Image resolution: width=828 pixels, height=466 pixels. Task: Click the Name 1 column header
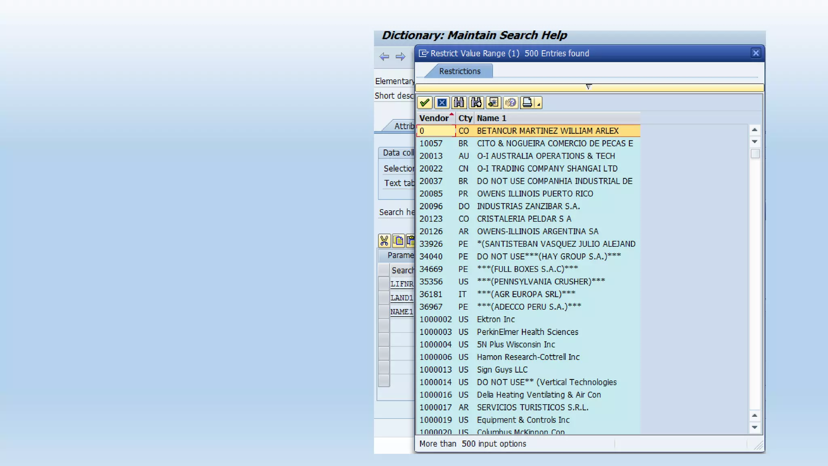[x=491, y=118]
